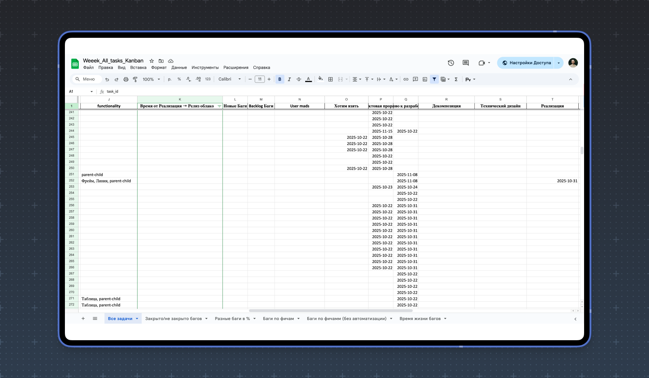
Task: Click the Настройки Доступа share button
Action: point(526,63)
